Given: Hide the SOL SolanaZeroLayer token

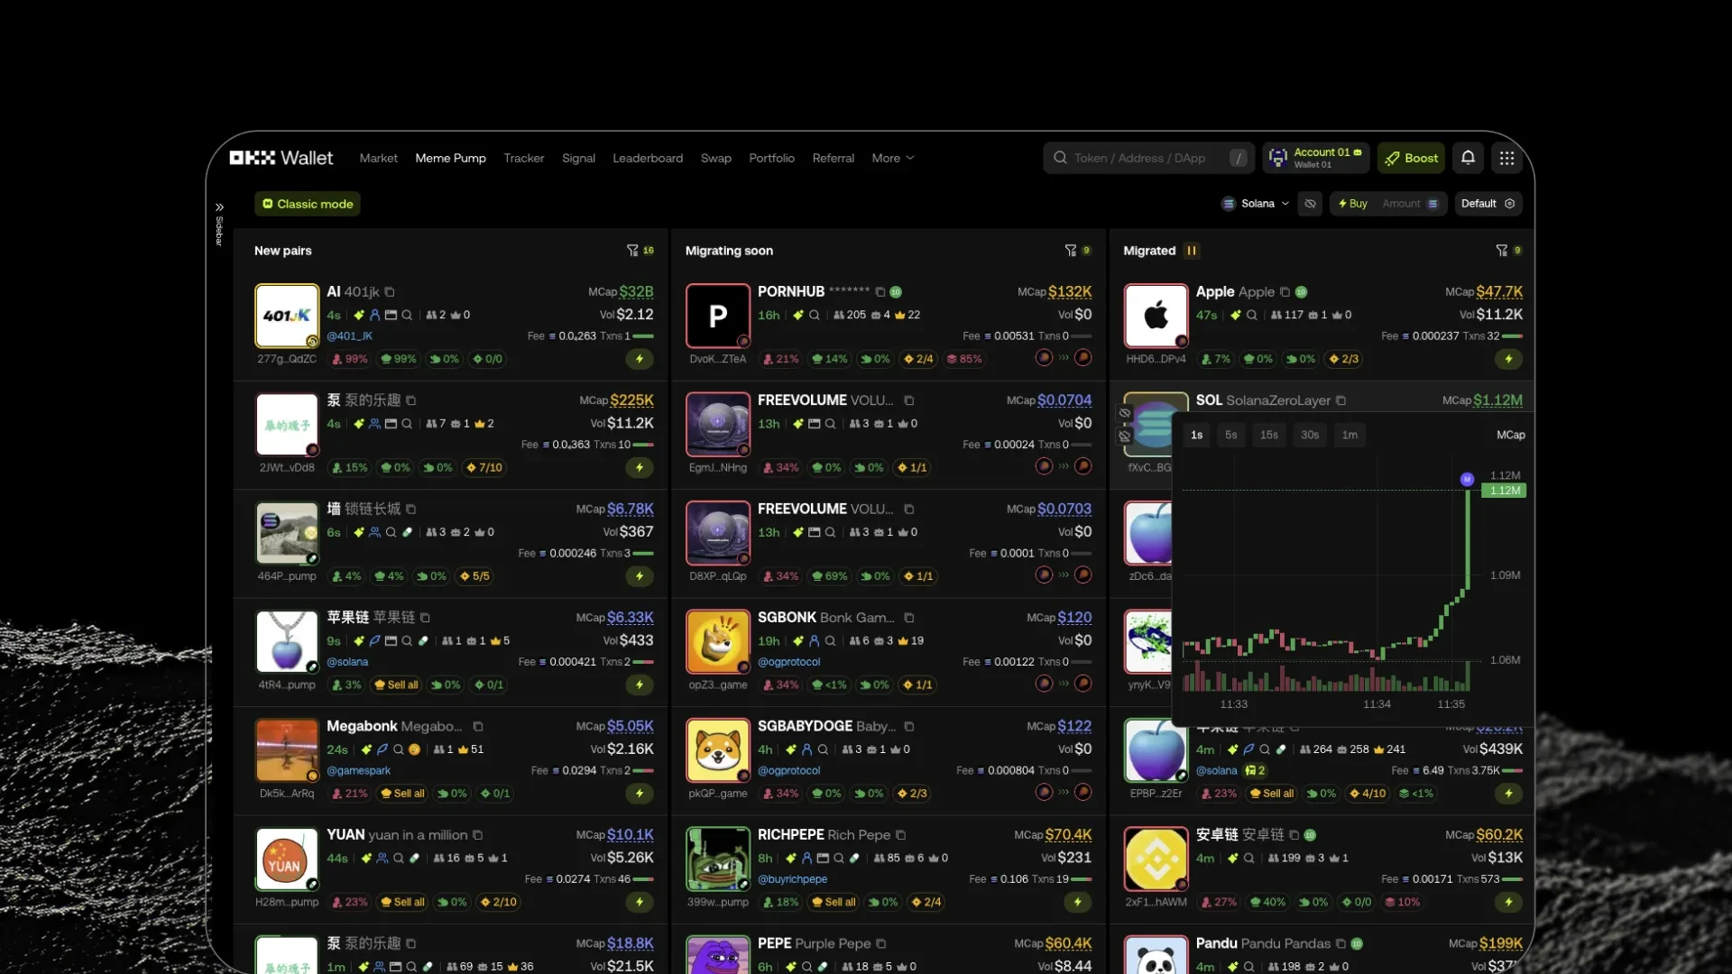Looking at the screenshot, I should (1125, 414).
